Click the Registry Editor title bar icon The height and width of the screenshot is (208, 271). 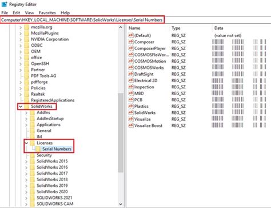pos(4,4)
